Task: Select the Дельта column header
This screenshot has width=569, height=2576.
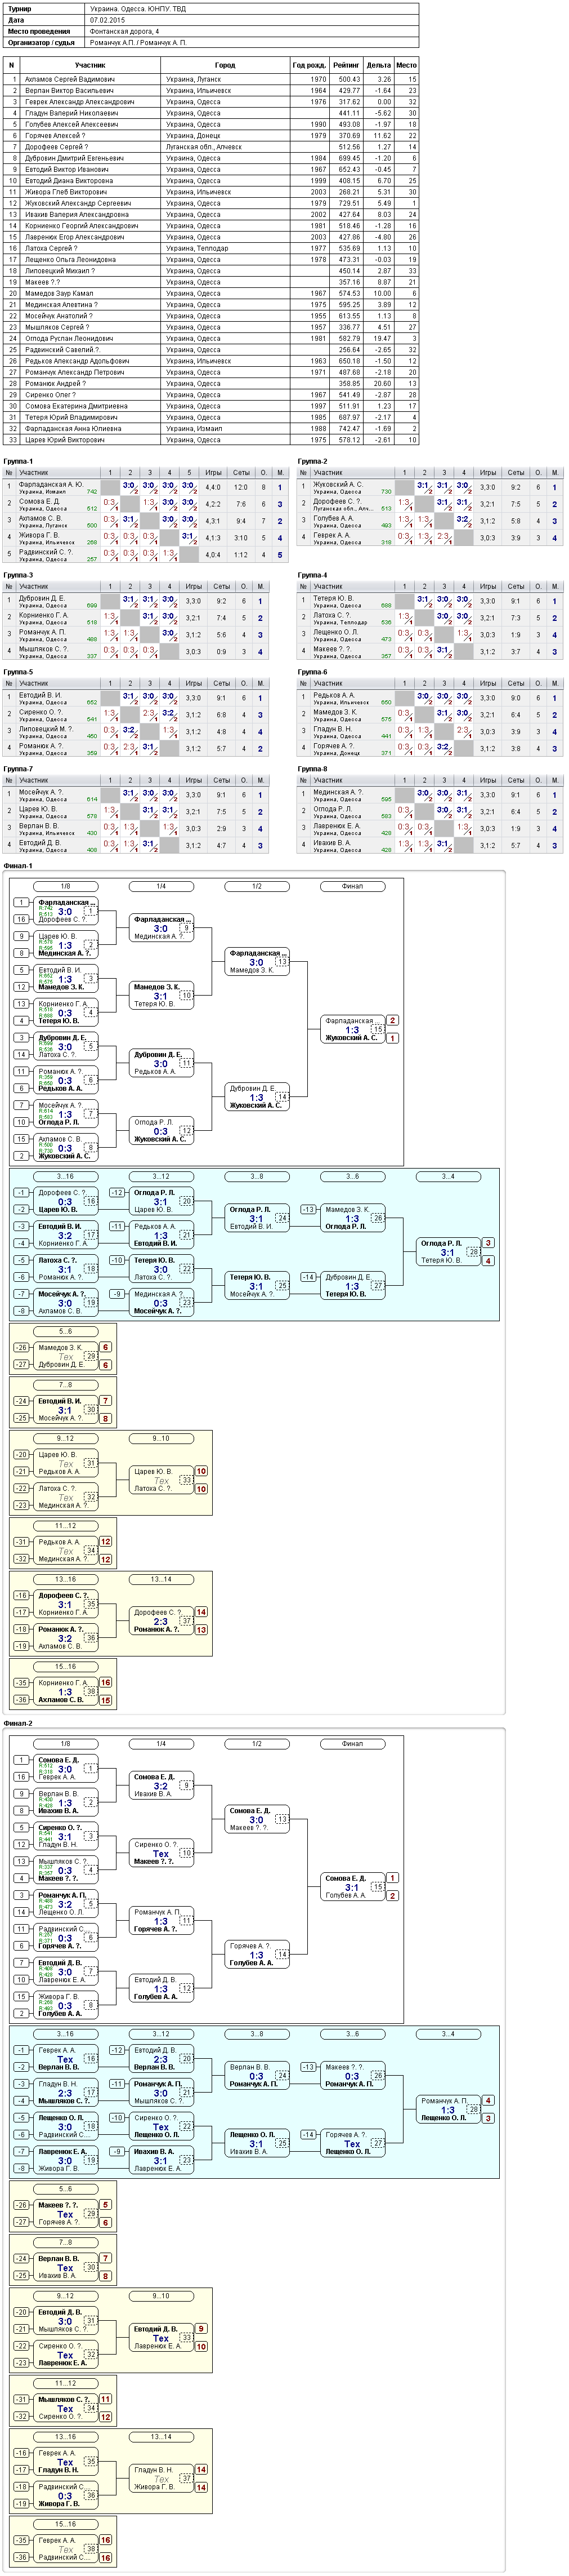Action: click(x=378, y=65)
